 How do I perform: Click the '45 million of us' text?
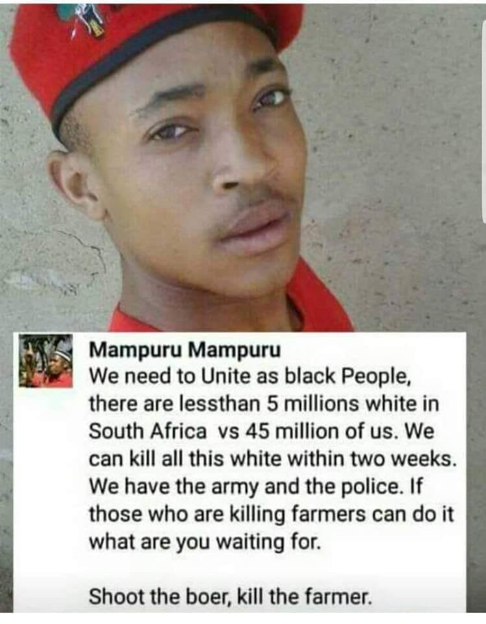click(x=321, y=432)
